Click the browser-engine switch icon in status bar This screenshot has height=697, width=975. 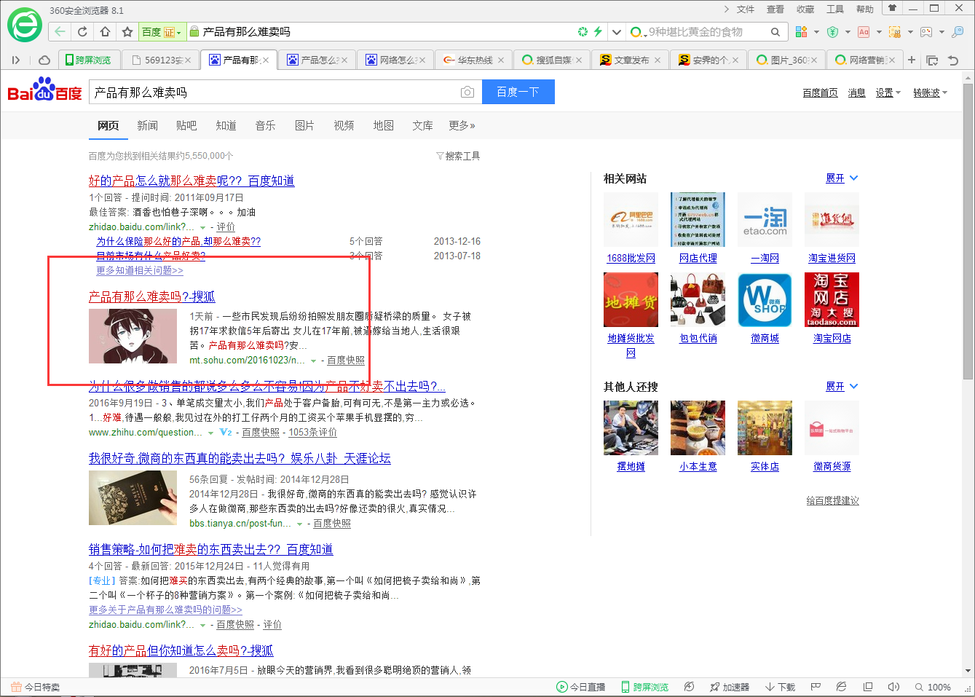[841, 687]
